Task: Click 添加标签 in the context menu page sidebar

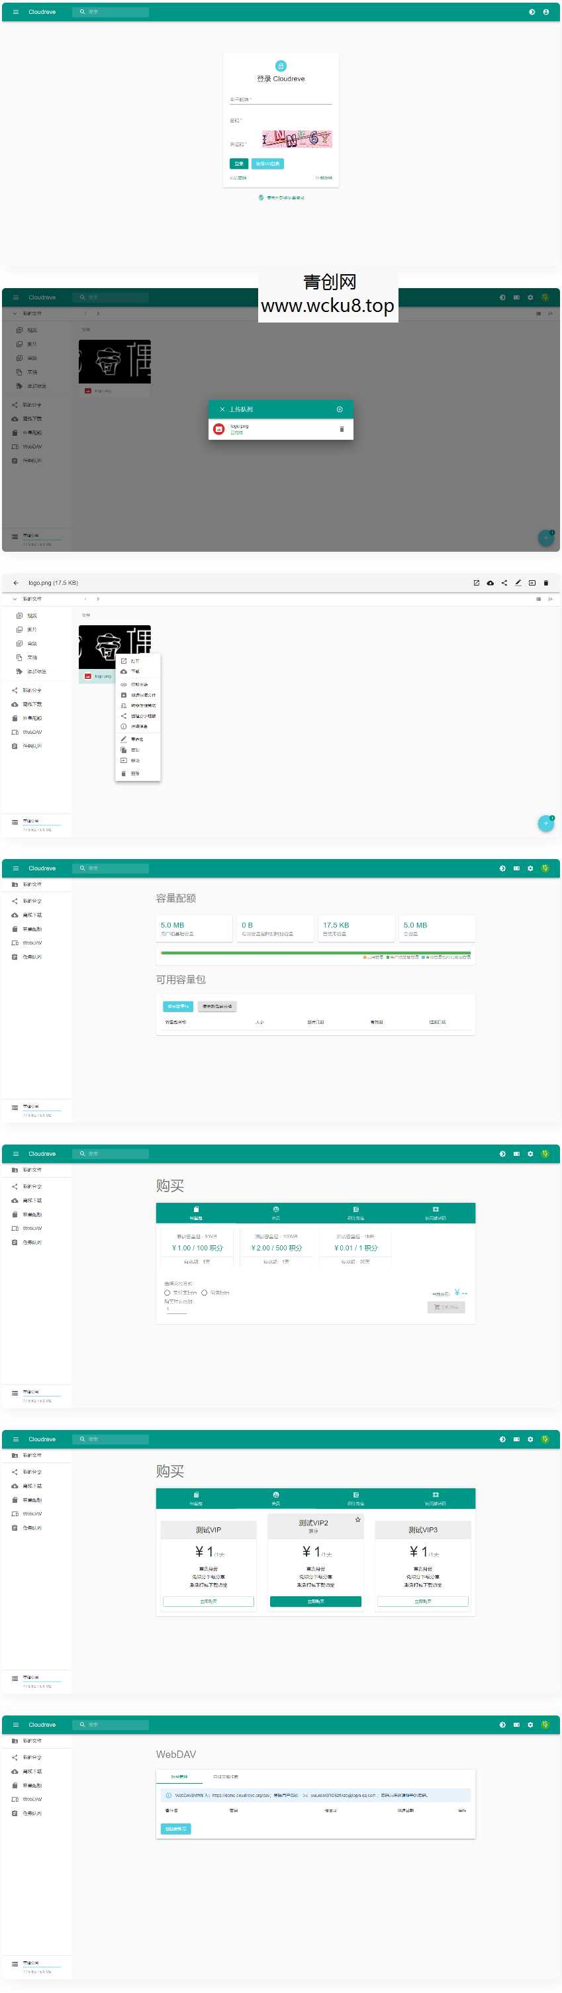Action: point(36,672)
